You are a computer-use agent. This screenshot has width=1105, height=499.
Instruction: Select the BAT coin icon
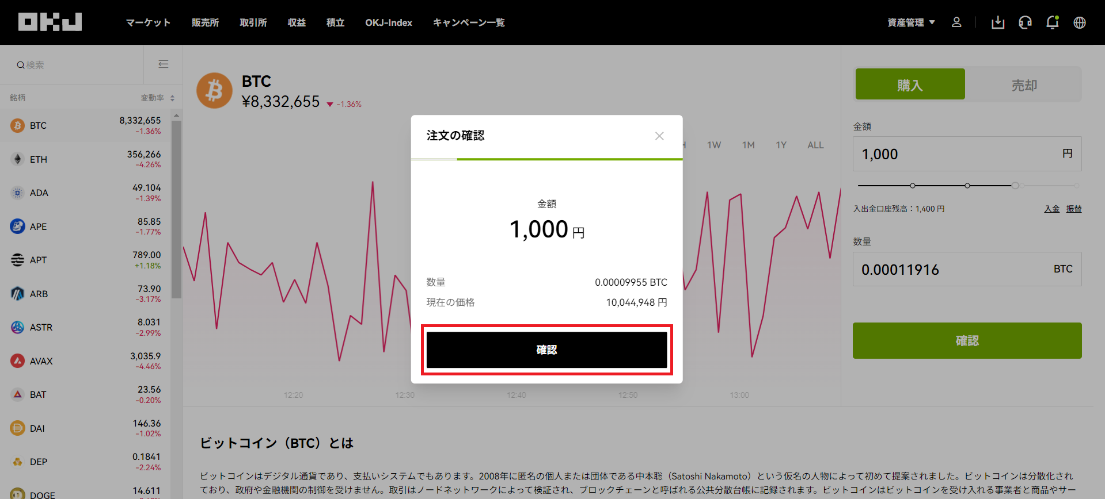tap(17, 394)
